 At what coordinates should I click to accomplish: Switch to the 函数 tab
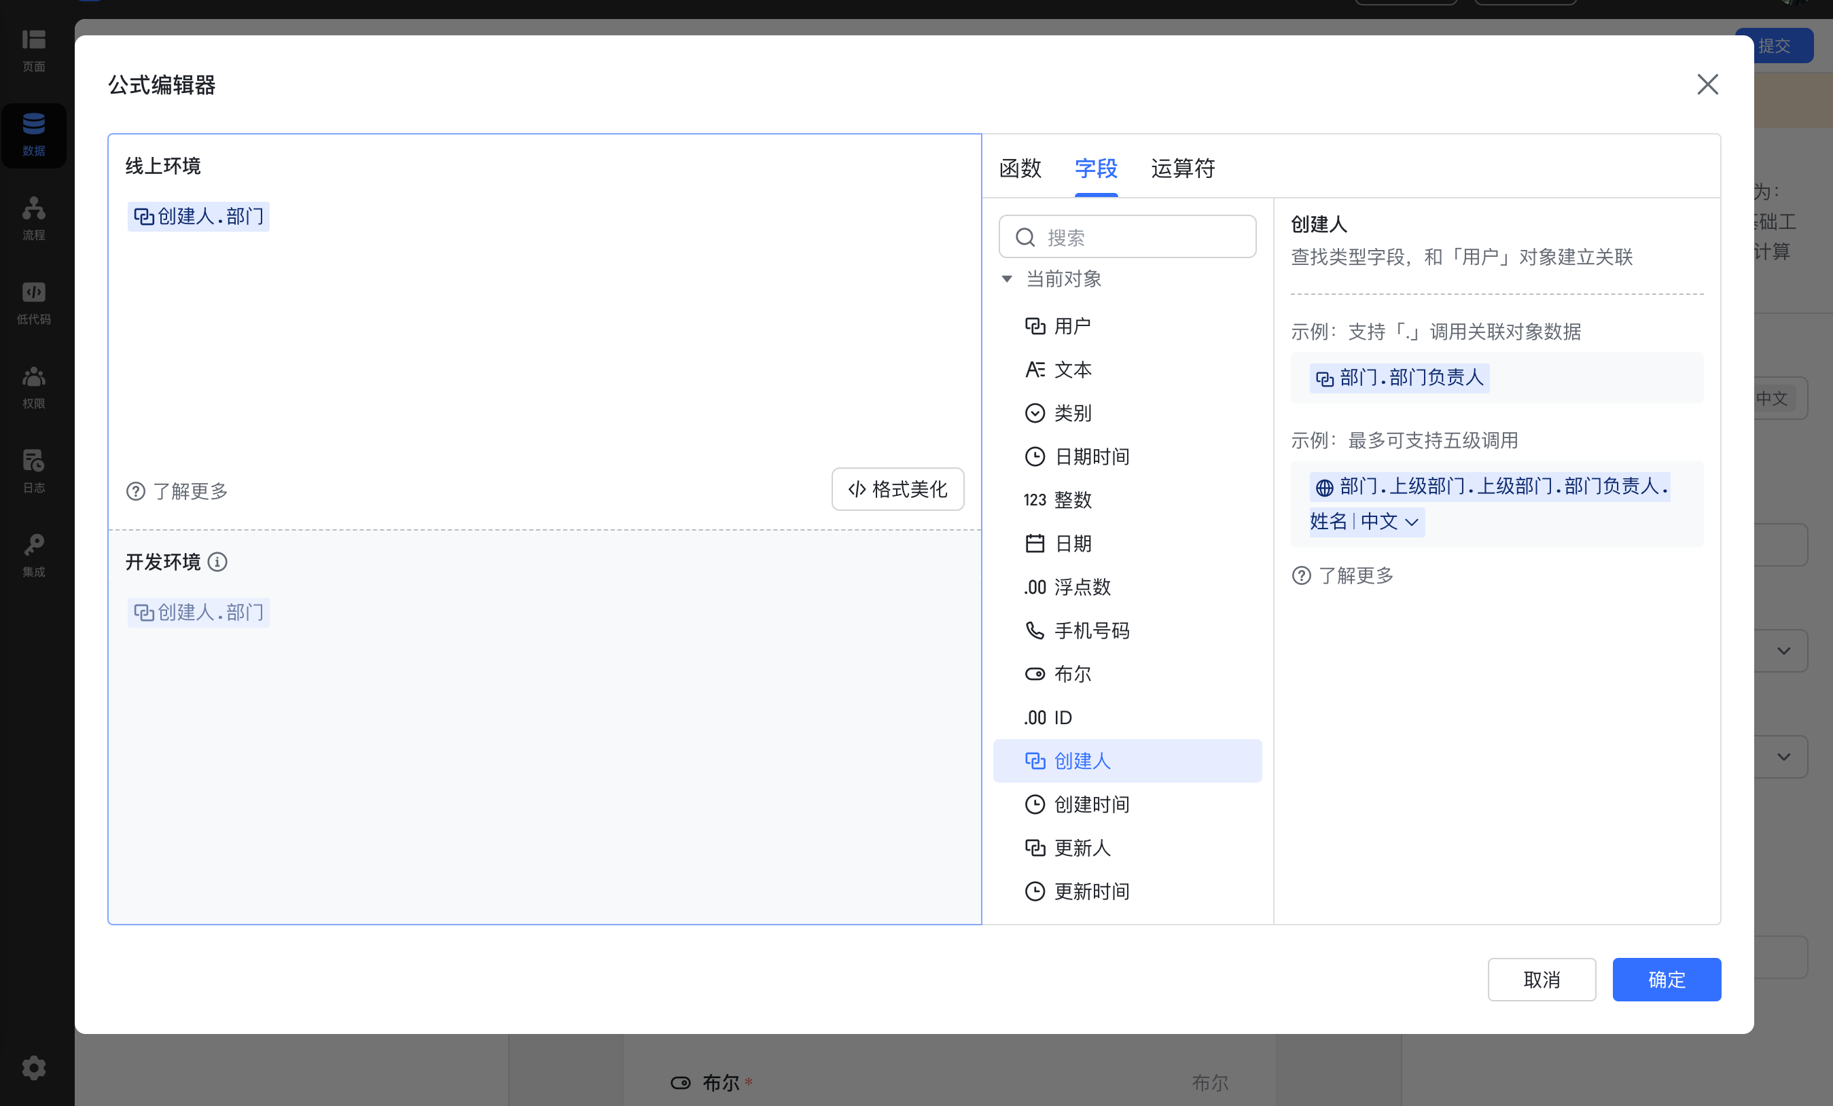[1020, 169]
